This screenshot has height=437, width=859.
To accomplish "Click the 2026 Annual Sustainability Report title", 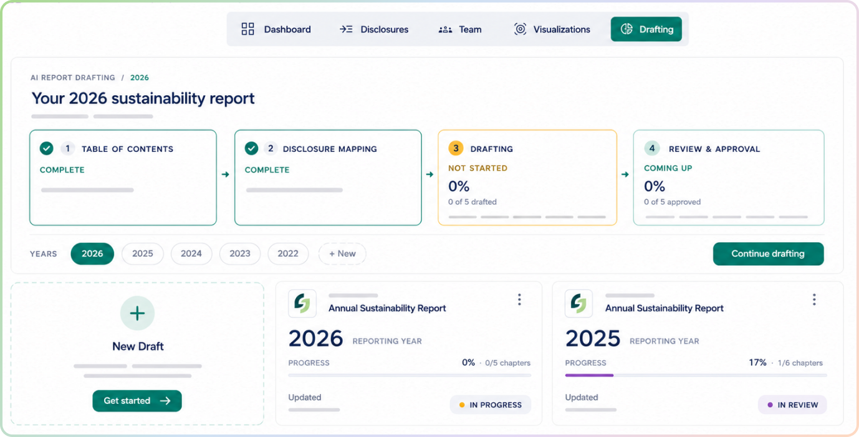I will tap(387, 308).
